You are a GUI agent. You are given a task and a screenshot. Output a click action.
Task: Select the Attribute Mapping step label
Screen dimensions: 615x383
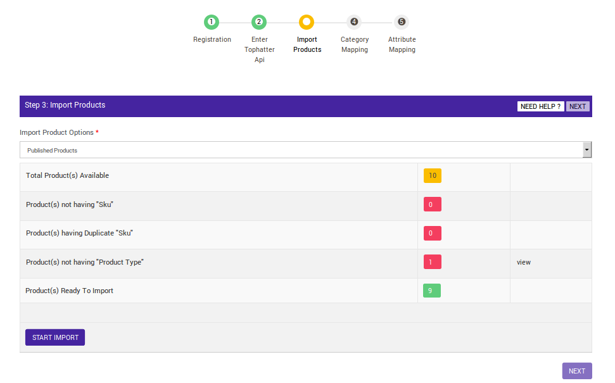click(x=402, y=44)
